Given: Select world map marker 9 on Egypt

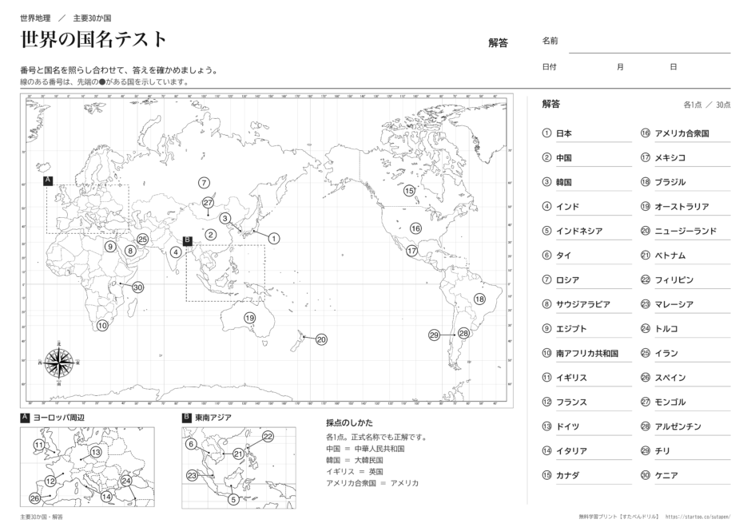Looking at the screenshot, I should 110,247.
